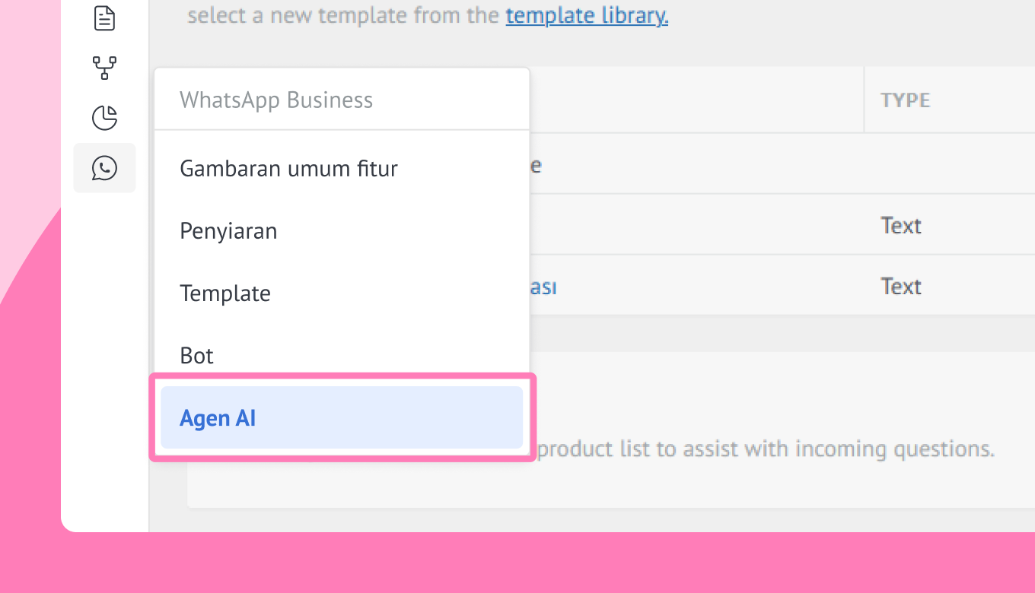The width and height of the screenshot is (1035, 593).
Task: Select the Bot menu entry
Action: 197,355
